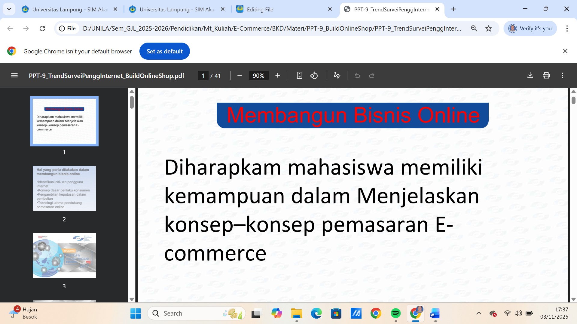Switch to the first Universitas Lampung tab
The image size is (577, 324).
coord(69,9)
